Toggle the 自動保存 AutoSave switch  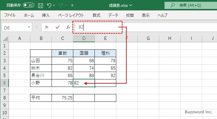pyautogui.click(x=29, y=5)
